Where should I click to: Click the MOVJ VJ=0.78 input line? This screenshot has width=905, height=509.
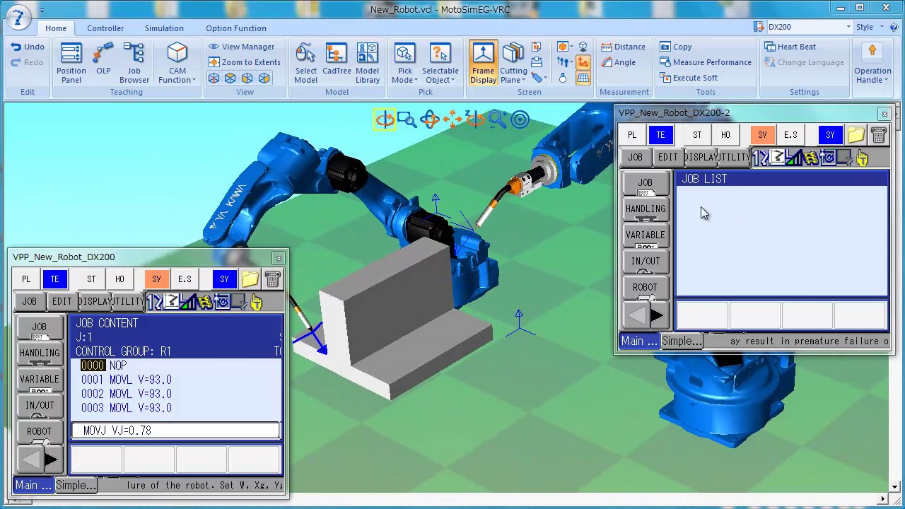click(x=175, y=431)
